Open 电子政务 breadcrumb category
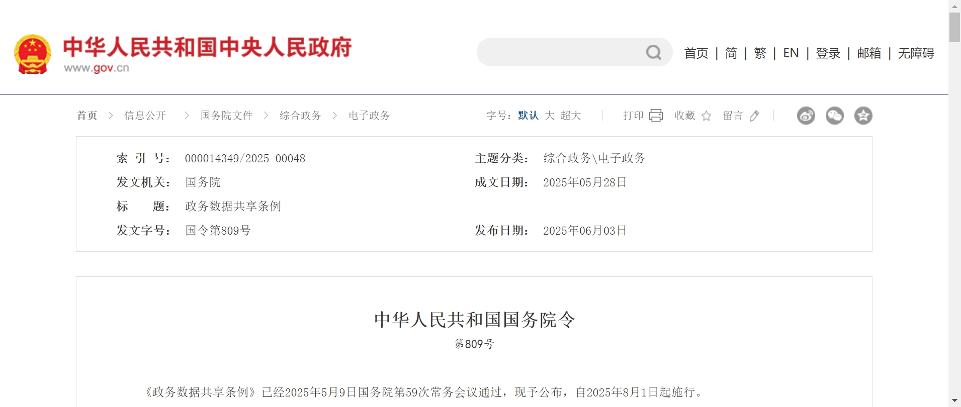 coord(369,116)
